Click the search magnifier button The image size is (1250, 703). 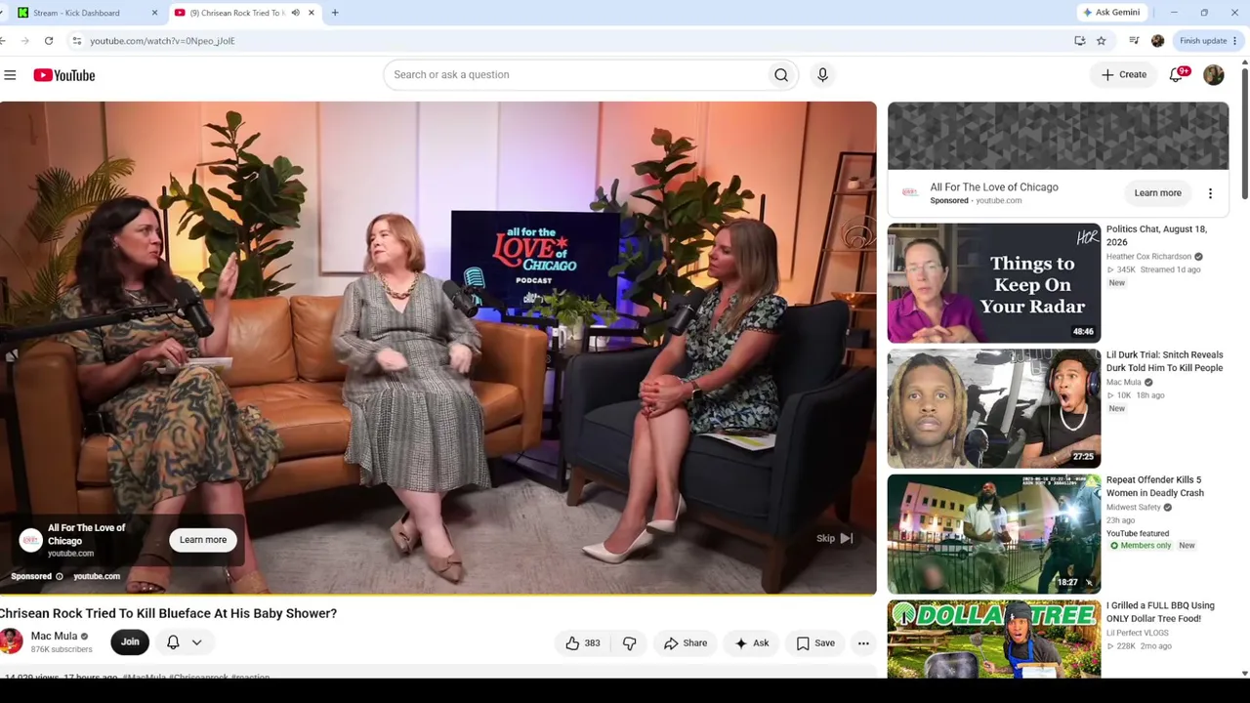(781, 74)
